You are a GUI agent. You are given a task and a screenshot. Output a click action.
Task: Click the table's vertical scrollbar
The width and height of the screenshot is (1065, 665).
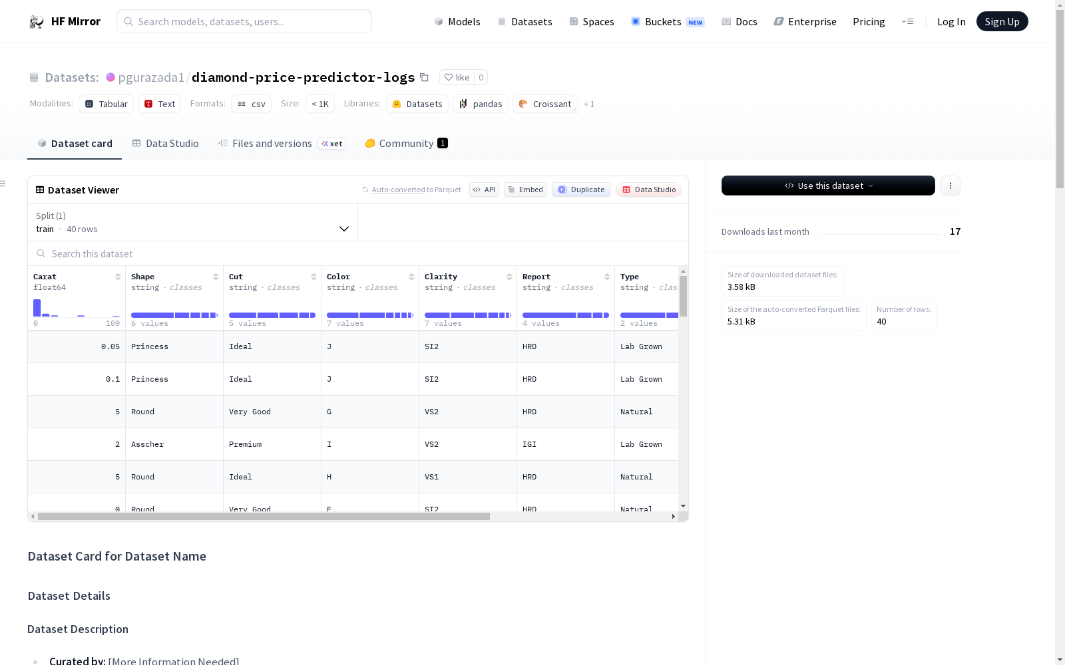[x=683, y=297]
